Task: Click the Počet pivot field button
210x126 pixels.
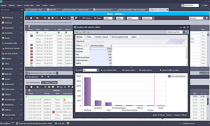Action: 90,37
